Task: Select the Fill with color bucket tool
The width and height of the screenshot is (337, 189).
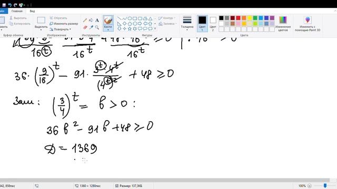Action: tap(91, 20)
